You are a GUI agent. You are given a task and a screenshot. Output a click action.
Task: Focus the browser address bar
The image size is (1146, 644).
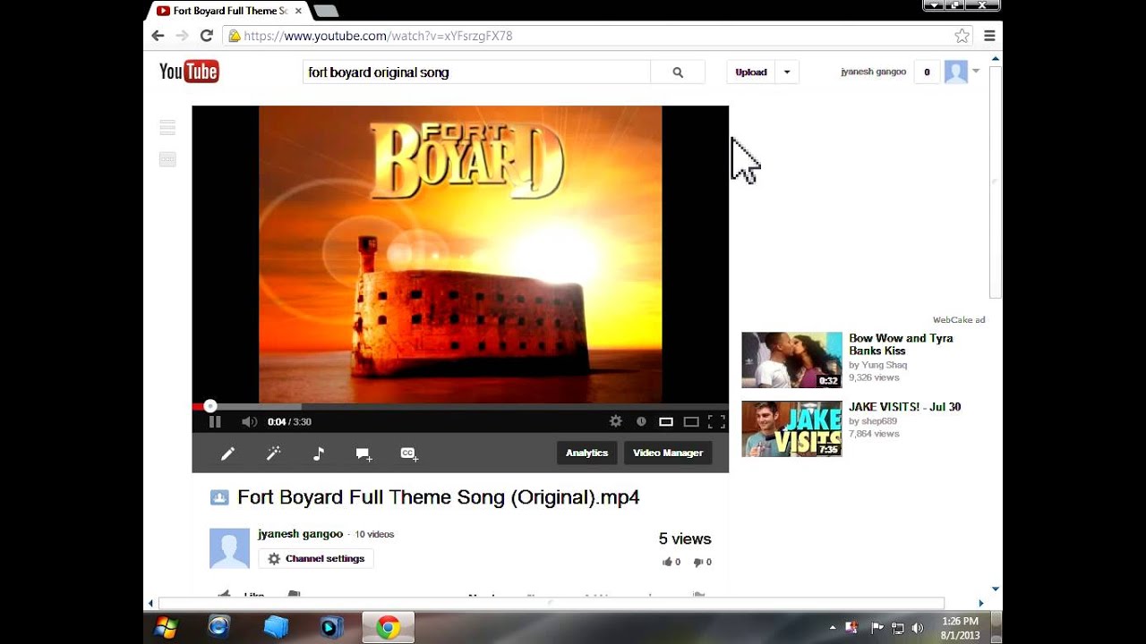point(596,36)
